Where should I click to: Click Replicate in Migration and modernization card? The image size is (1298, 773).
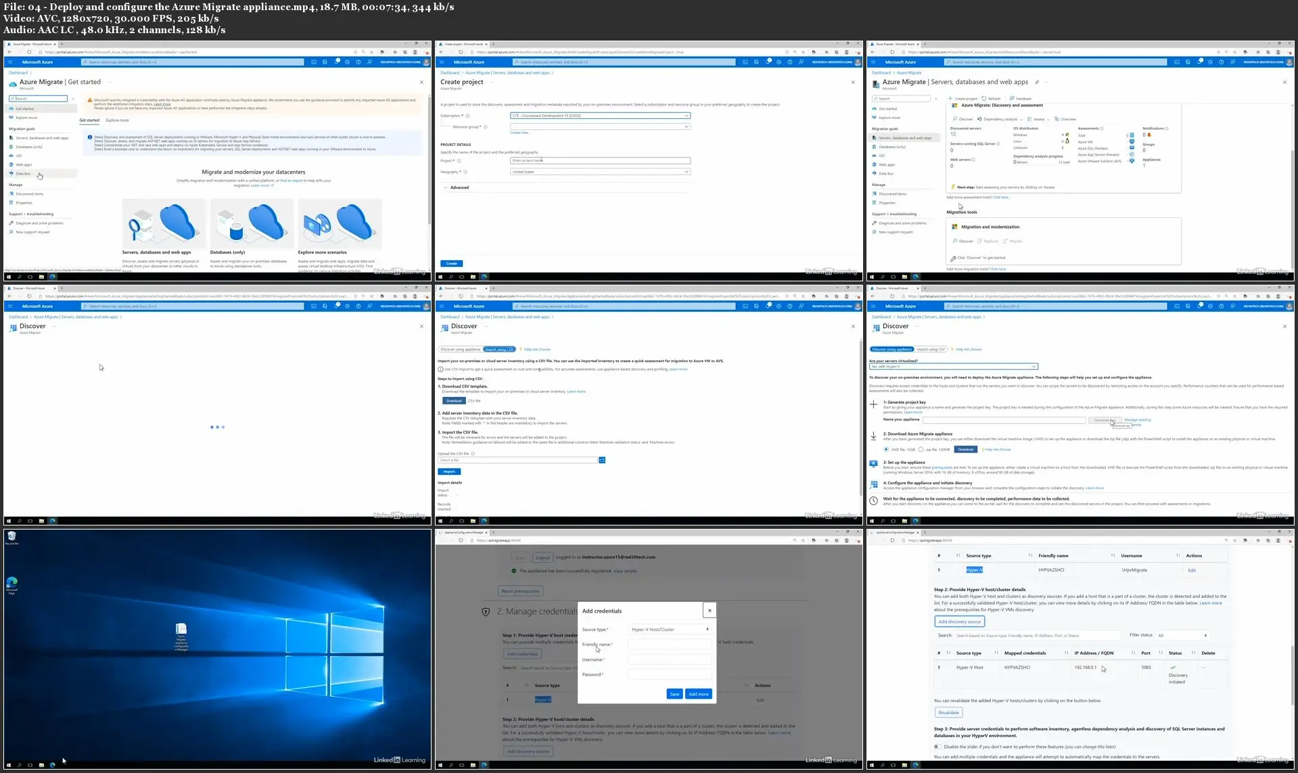point(988,241)
